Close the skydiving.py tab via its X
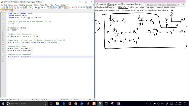189x106 pixels. click(x=11, y=11)
